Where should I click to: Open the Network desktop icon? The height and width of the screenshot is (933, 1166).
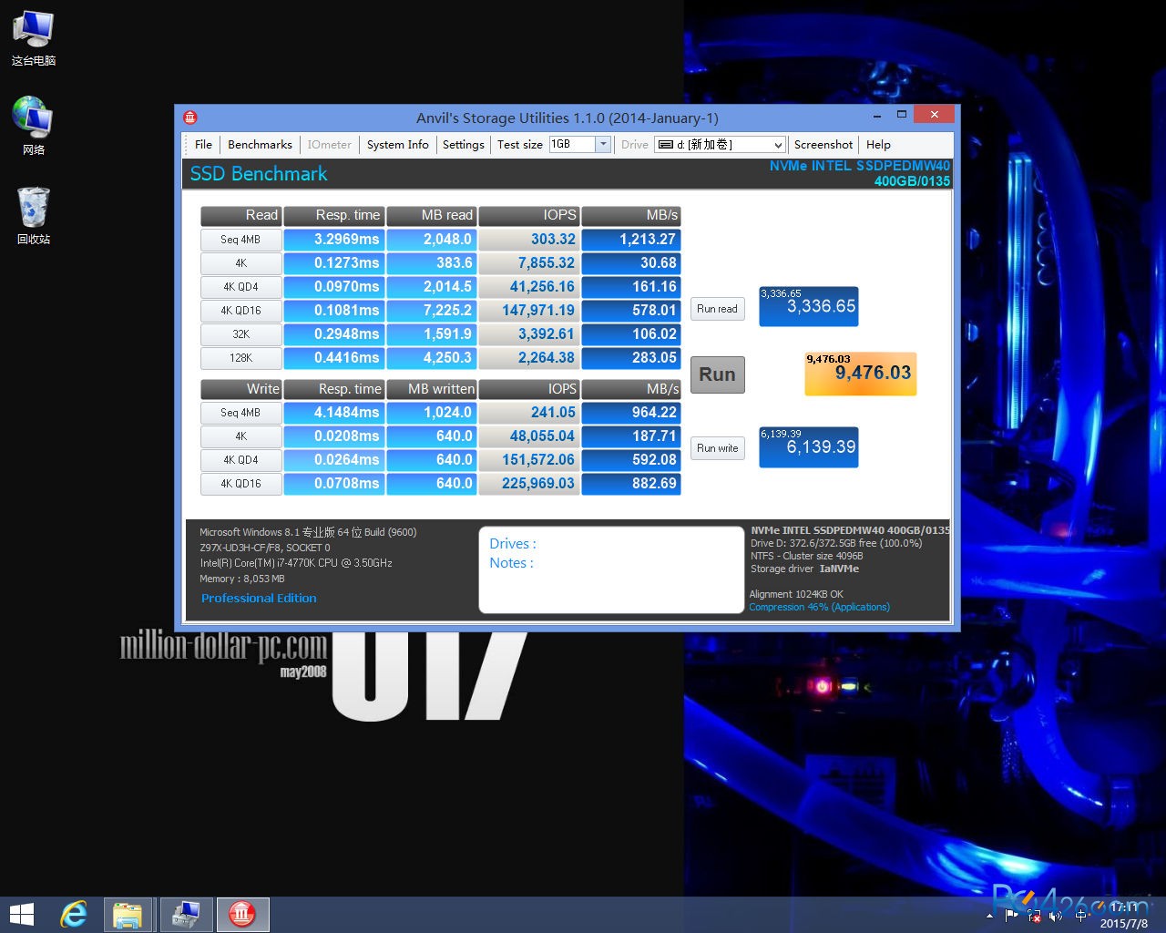pos(33,127)
